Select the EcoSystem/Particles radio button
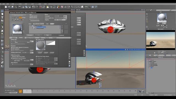The height and width of the screenshot is (99, 176). coord(30,21)
